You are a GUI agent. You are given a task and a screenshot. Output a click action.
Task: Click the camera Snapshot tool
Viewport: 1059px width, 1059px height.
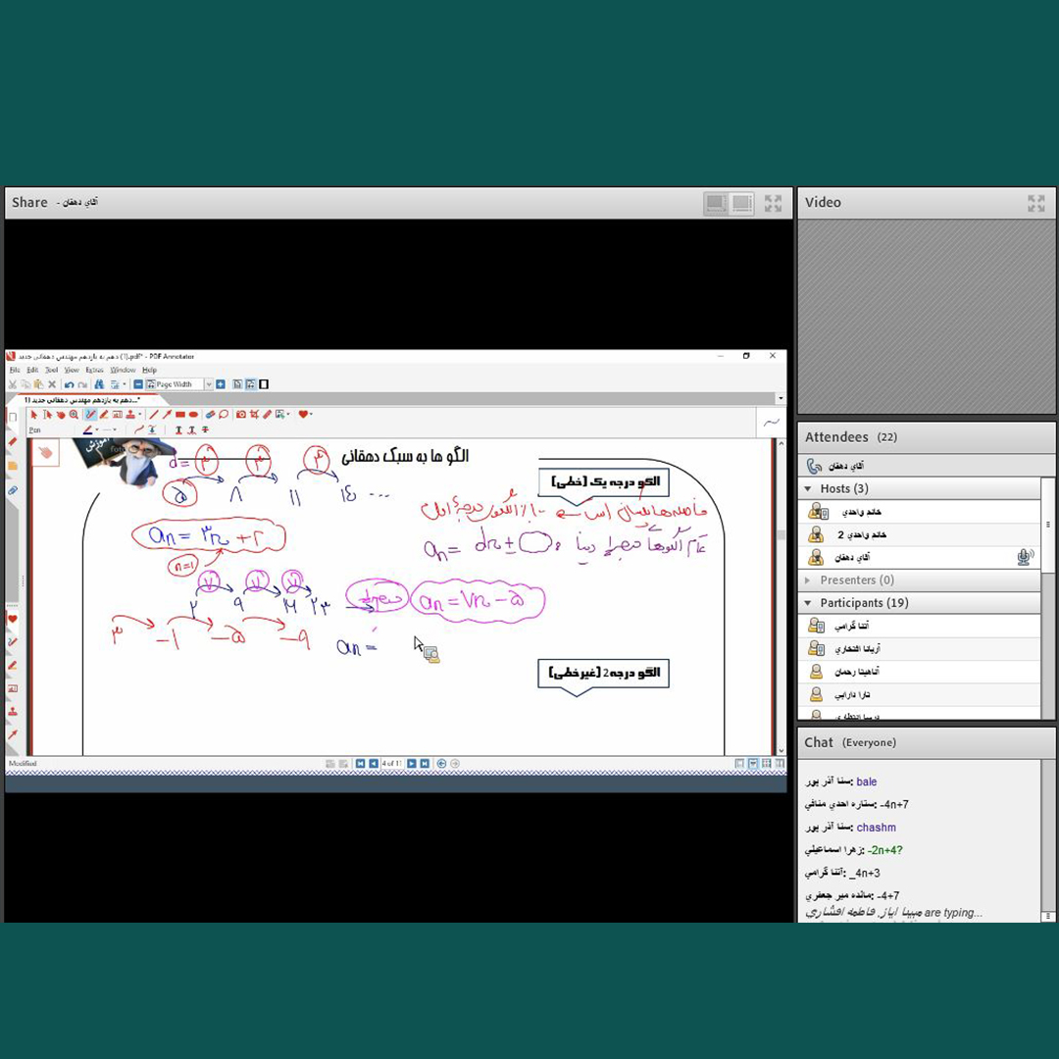pos(241,415)
